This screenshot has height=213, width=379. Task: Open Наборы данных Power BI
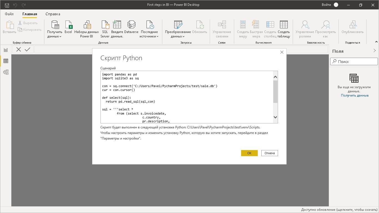[87, 29]
